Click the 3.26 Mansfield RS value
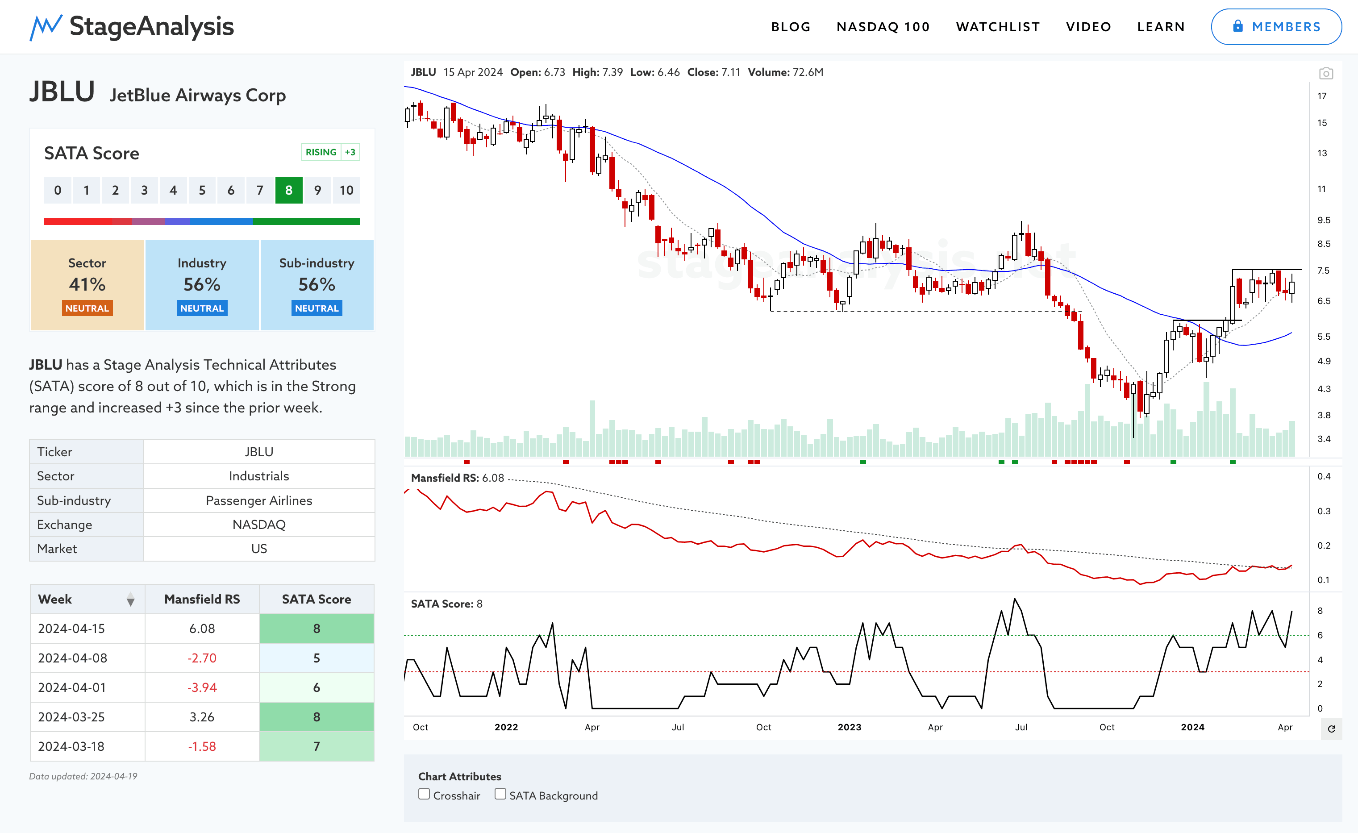The height and width of the screenshot is (833, 1358). (x=202, y=716)
